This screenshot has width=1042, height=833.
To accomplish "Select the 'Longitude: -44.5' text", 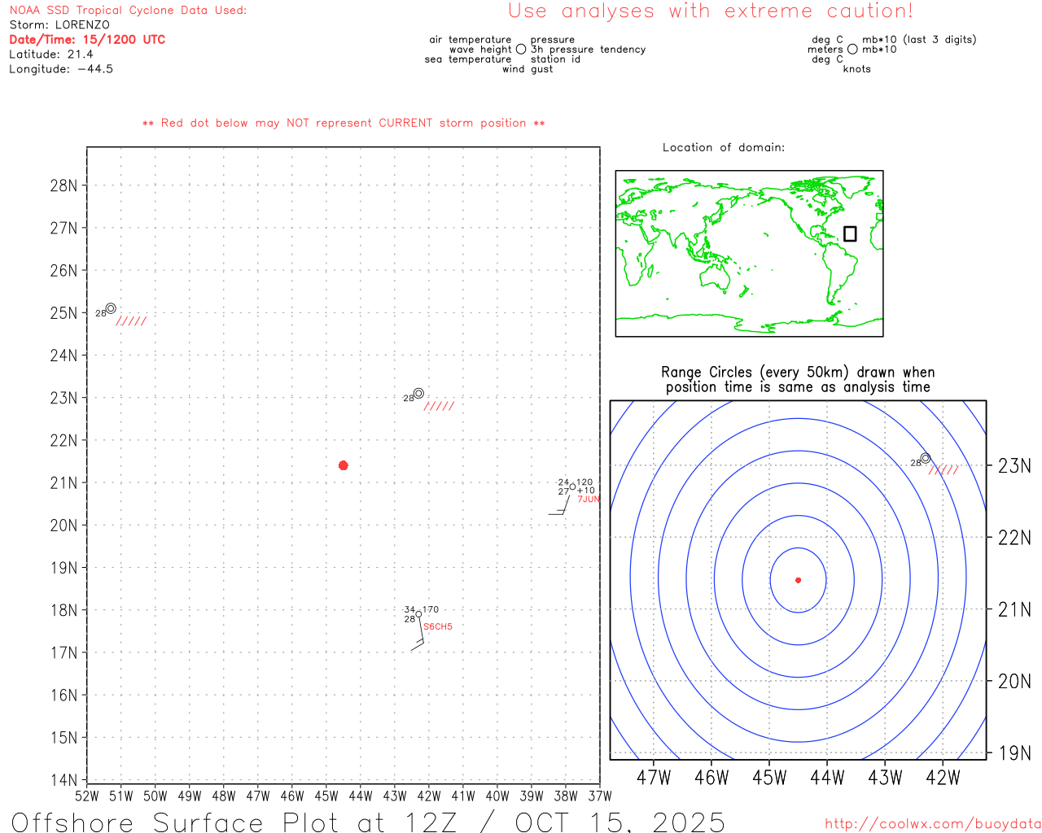I will click(x=61, y=69).
